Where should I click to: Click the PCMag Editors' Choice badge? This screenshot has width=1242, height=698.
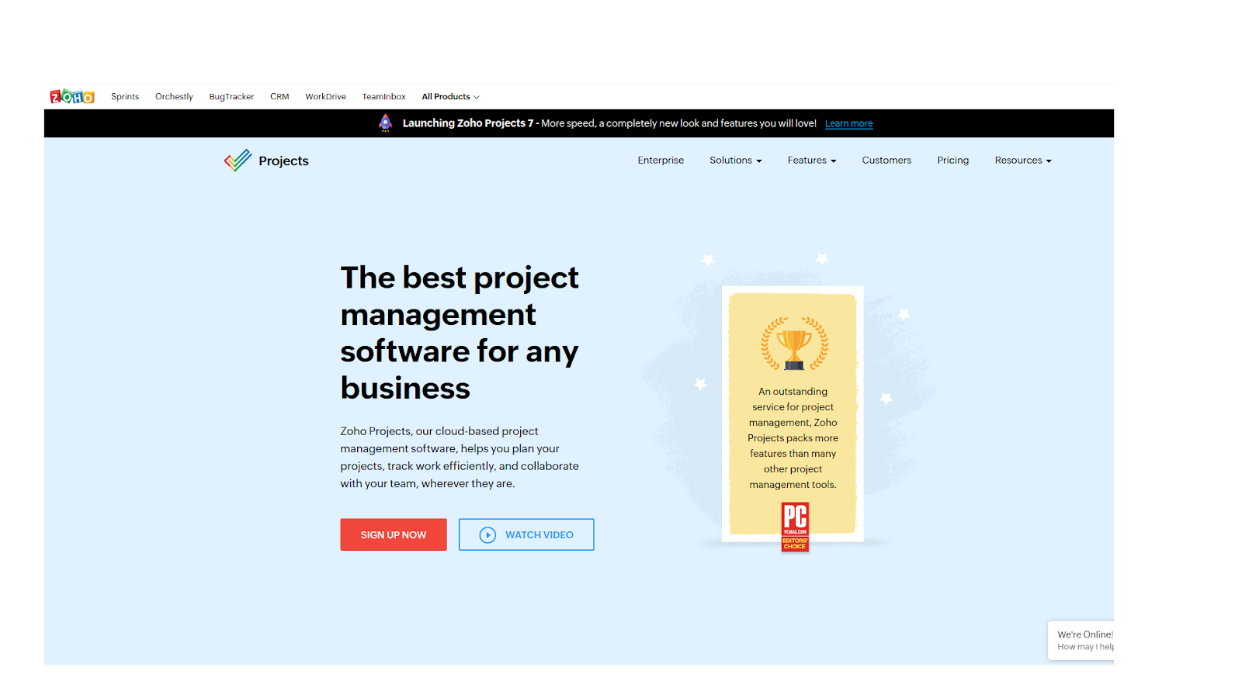point(795,527)
